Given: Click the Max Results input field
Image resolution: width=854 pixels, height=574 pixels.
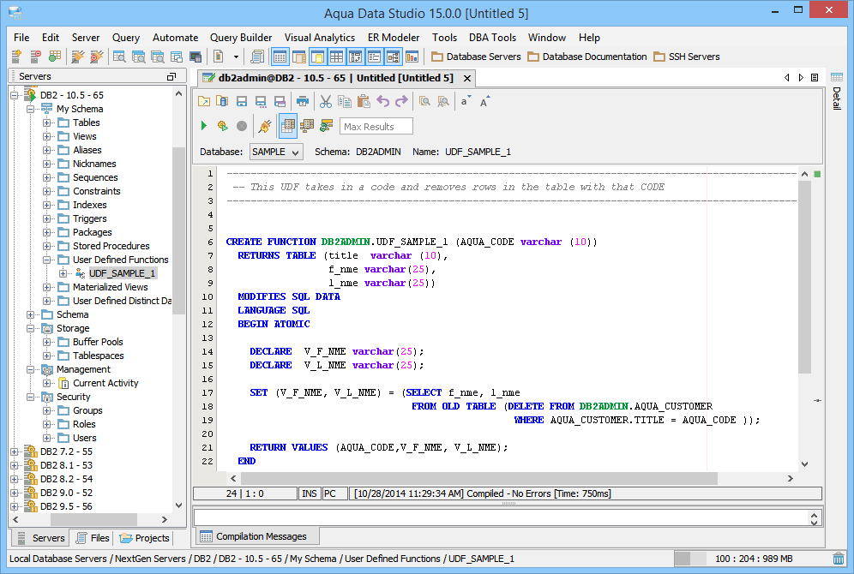Looking at the screenshot, I should click(376, 126).
